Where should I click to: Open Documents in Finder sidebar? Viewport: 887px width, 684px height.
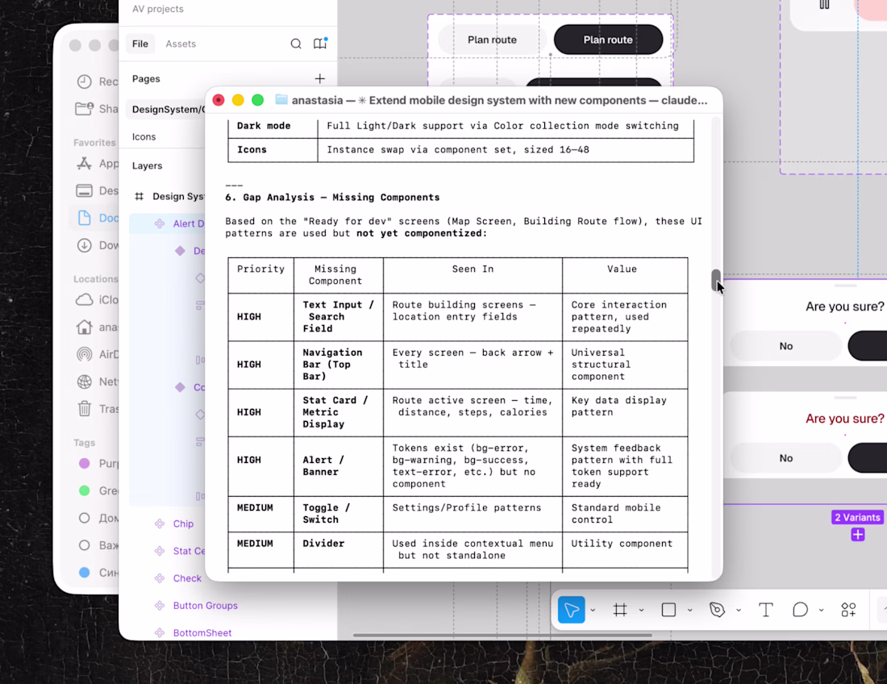tap(98, 218)
